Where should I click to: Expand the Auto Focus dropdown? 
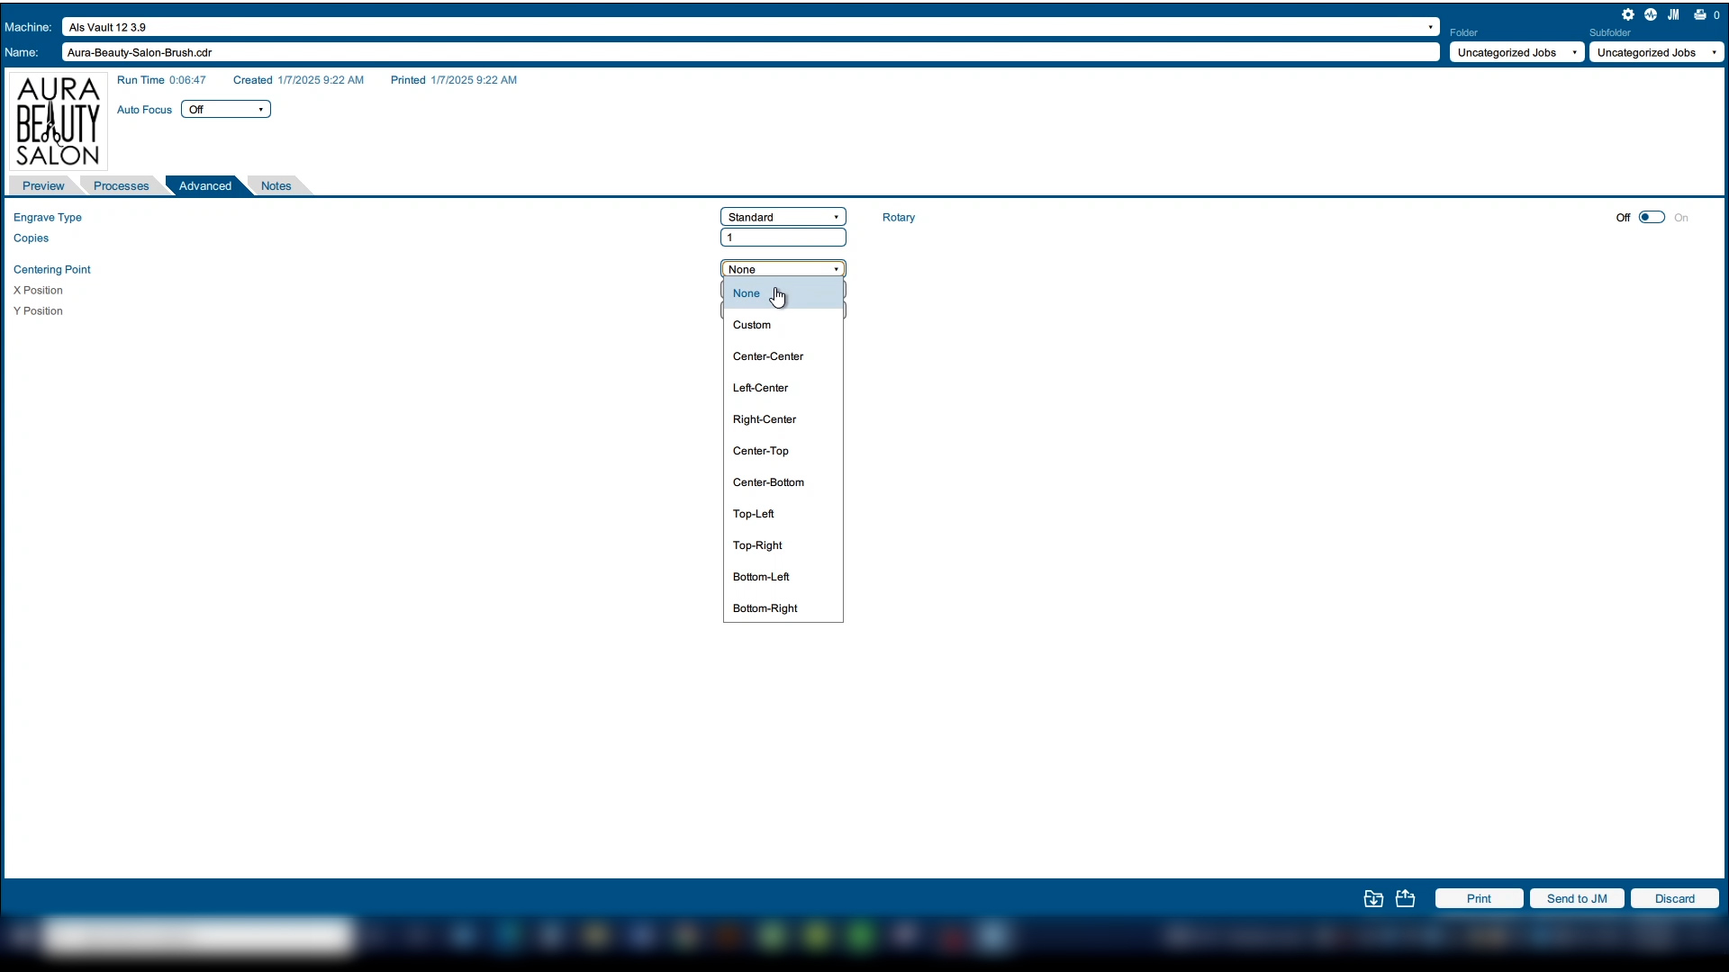pyautogui.click(x=225, y=110)
